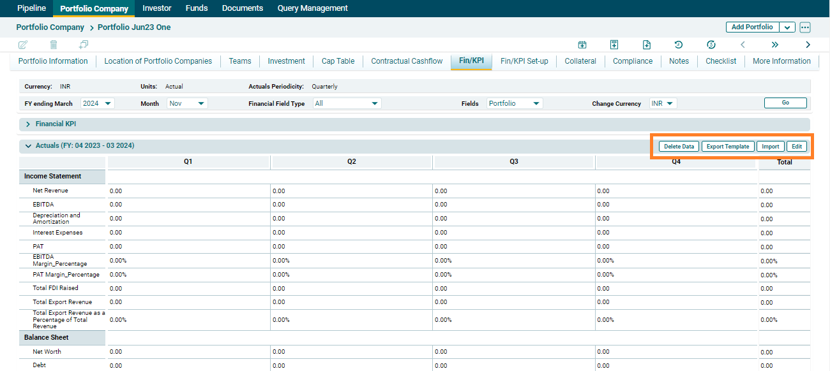Click the Portfolio Company breadcrumb link
The height and width of the screenshot is (371, 830).
click(x=50, y=27)
